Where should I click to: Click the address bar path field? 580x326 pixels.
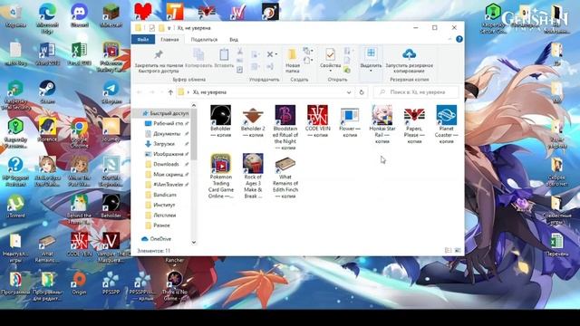[x=265, y=92]
